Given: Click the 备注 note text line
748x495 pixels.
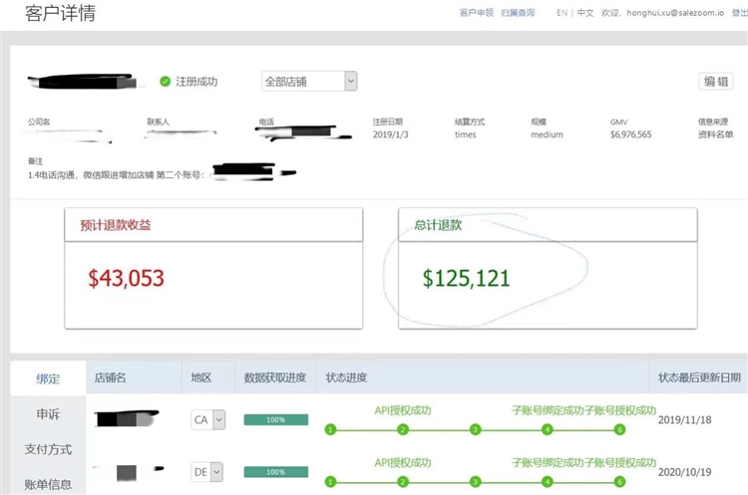Looking at the screenshot, I should pos(117,175).
